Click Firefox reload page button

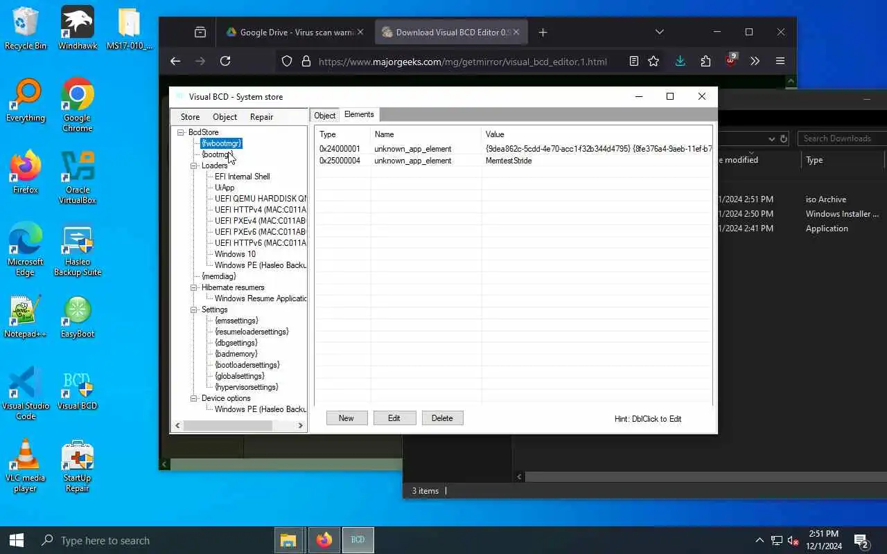pyautogui.click(x=225, y=61)
